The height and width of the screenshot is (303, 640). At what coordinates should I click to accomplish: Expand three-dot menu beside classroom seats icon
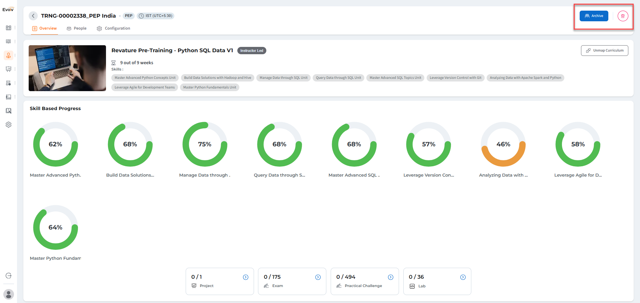coord(15,97)
